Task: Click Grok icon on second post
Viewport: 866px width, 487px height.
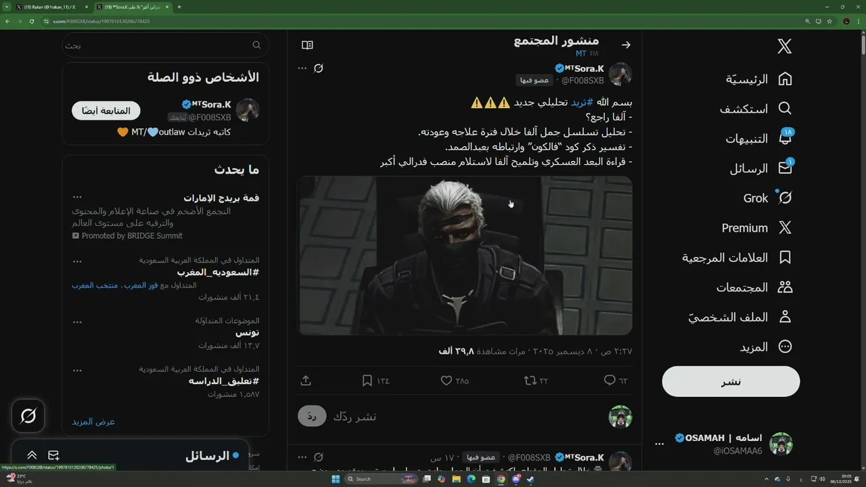Action: tap(319, 457)
